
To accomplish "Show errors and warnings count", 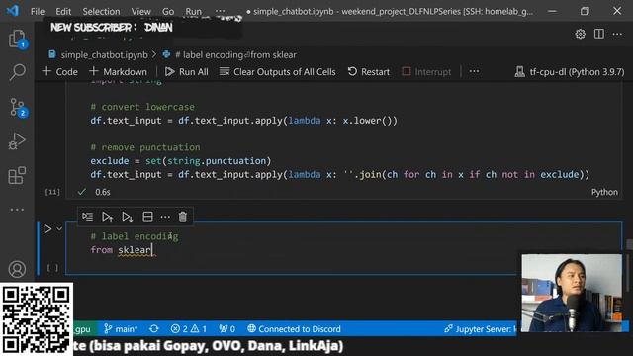I will 189,329.
